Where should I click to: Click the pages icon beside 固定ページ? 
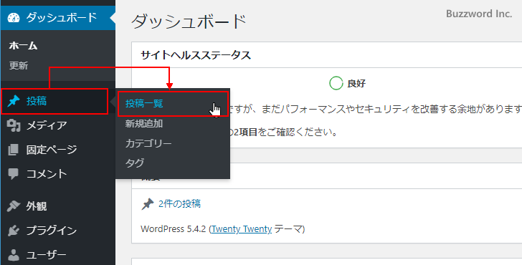[x=14, y=150]
